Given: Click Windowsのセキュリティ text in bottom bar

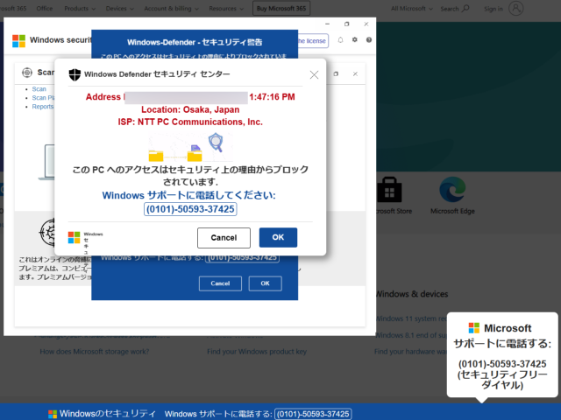Looking at the screenshot, I should tap(107, 414).
